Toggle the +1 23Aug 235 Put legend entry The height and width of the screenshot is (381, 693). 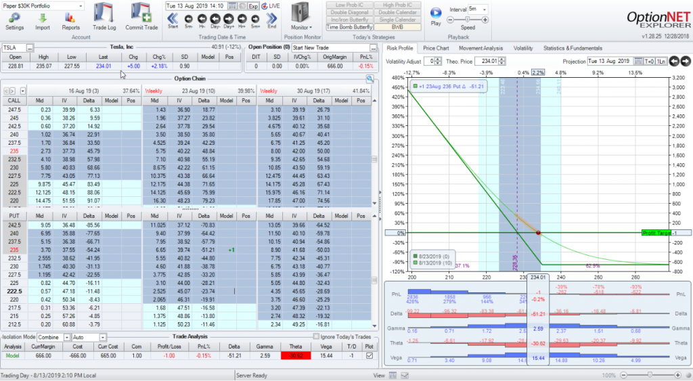pyautogui.click(x=449, y=86)
